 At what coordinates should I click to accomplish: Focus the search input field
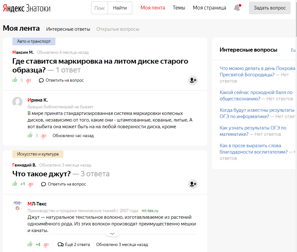pos(100,8)
